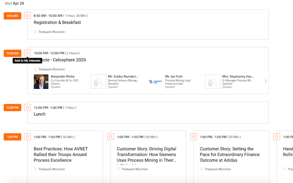Open the Siemens Digital Transformation session title
Viewport: 293px width, 183px height.
pos(146,154)
